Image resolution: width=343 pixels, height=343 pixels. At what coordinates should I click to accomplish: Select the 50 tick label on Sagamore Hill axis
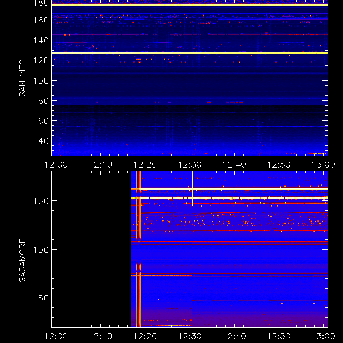click(44, 298)
